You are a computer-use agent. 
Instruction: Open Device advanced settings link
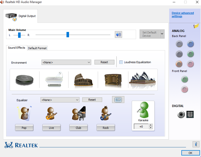[183, 15]
